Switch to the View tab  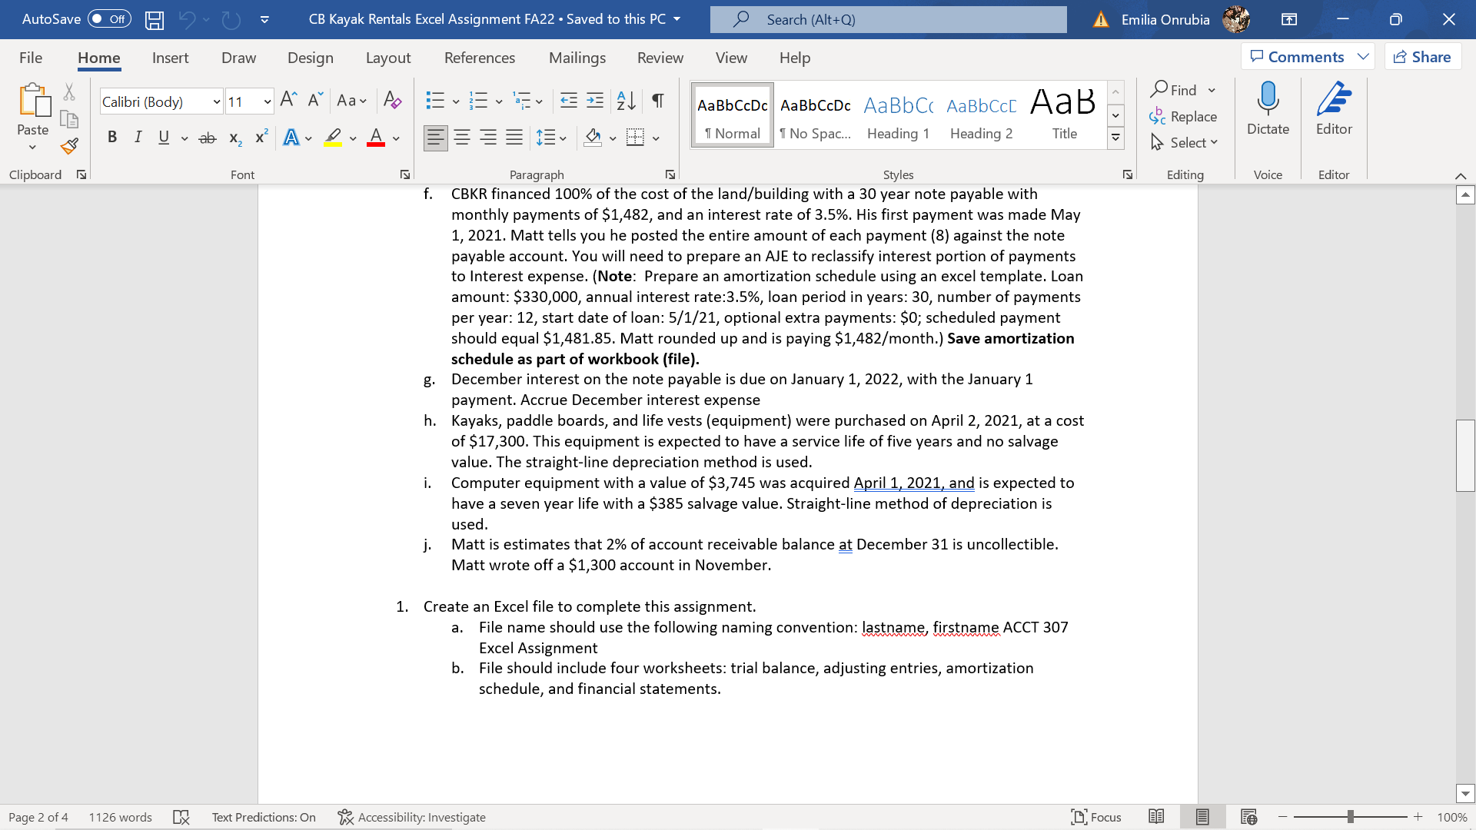tap(731, 58)
